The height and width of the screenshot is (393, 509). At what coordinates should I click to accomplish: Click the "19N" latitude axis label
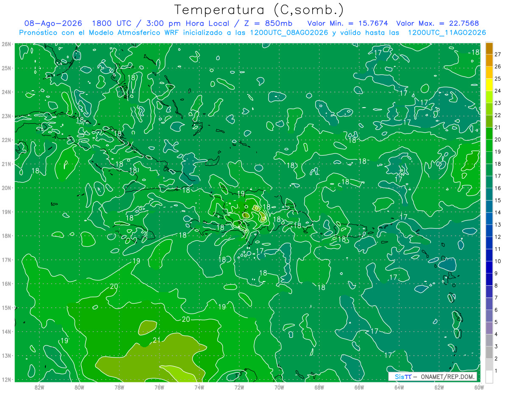6,212
